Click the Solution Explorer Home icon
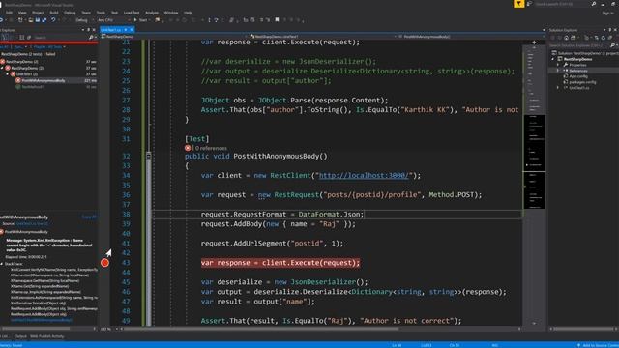This screenshot has height=348, width=619. 566,38
